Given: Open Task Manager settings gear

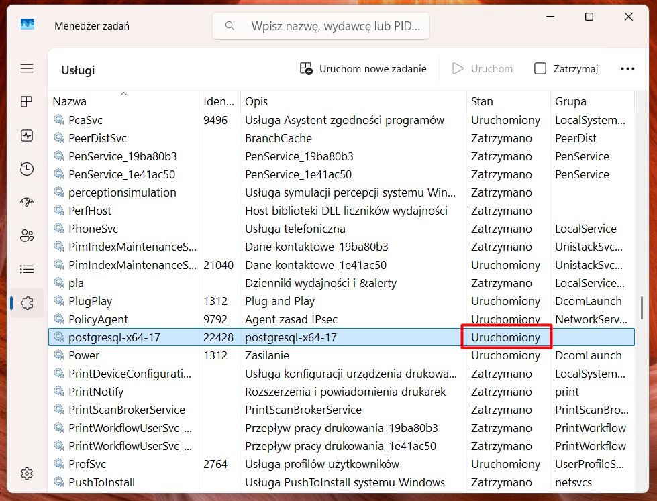Looking at the screenshot, I should [x=27, y=474].
